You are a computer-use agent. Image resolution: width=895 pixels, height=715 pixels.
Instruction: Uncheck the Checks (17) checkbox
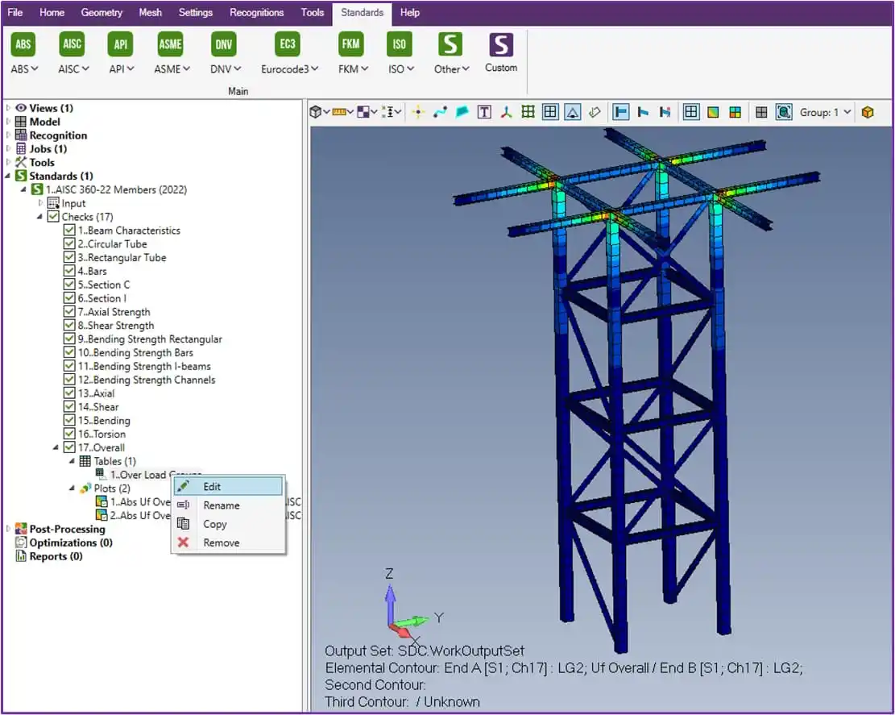coord(53,217)
